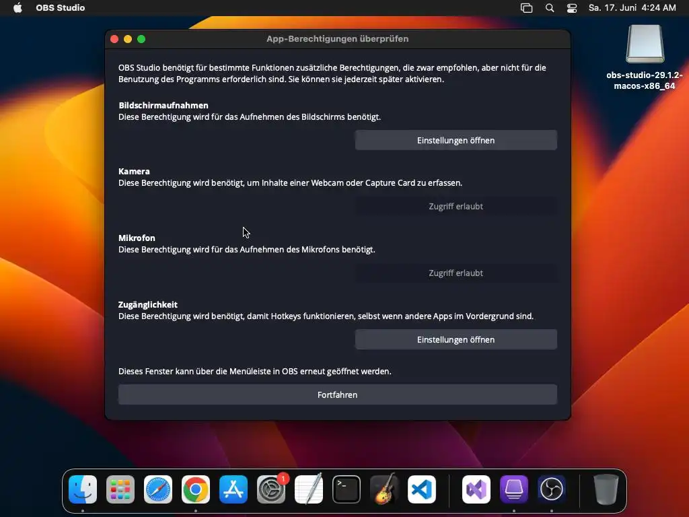
Task: Maximize the dialog with the green button
Action: pyautogui.click(x=141, y=39)
